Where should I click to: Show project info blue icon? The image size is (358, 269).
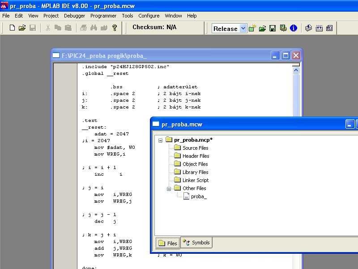[294, 28]
